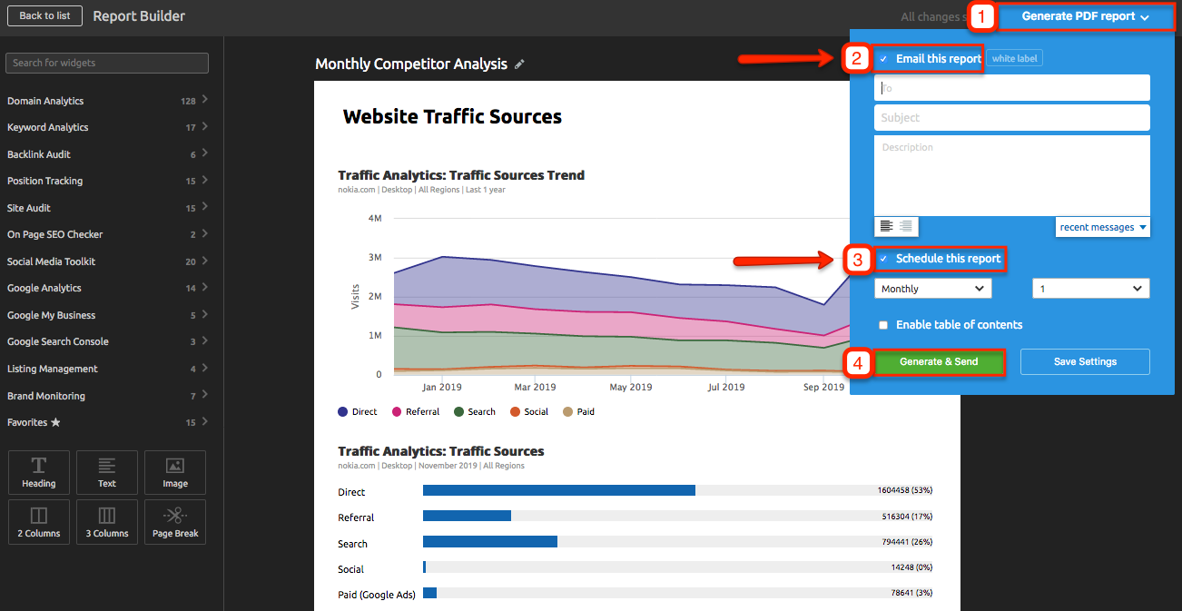This screenshot has width=1182, height=611.
Task: Uncheck Schedule this report
Action: [883, 260]
